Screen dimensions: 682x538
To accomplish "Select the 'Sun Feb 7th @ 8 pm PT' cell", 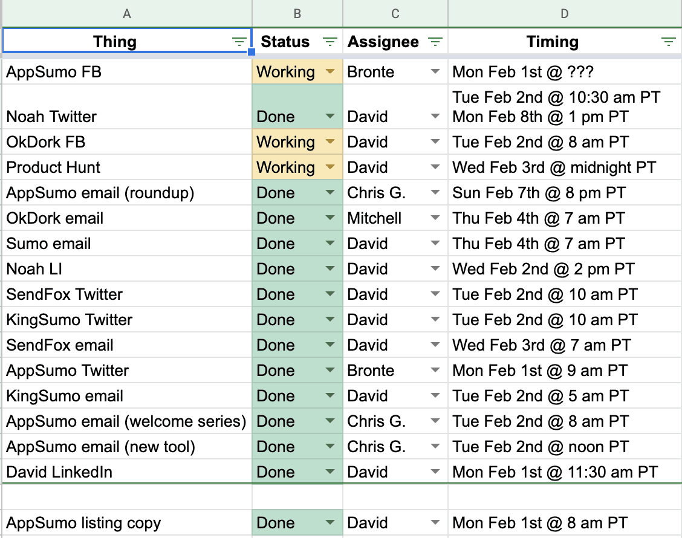I will (x=565, y=192).
